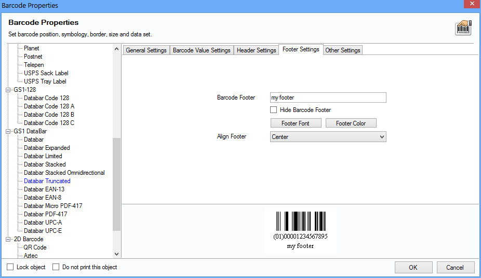Click the tree scrollbar up arrow

click(116, 49)
